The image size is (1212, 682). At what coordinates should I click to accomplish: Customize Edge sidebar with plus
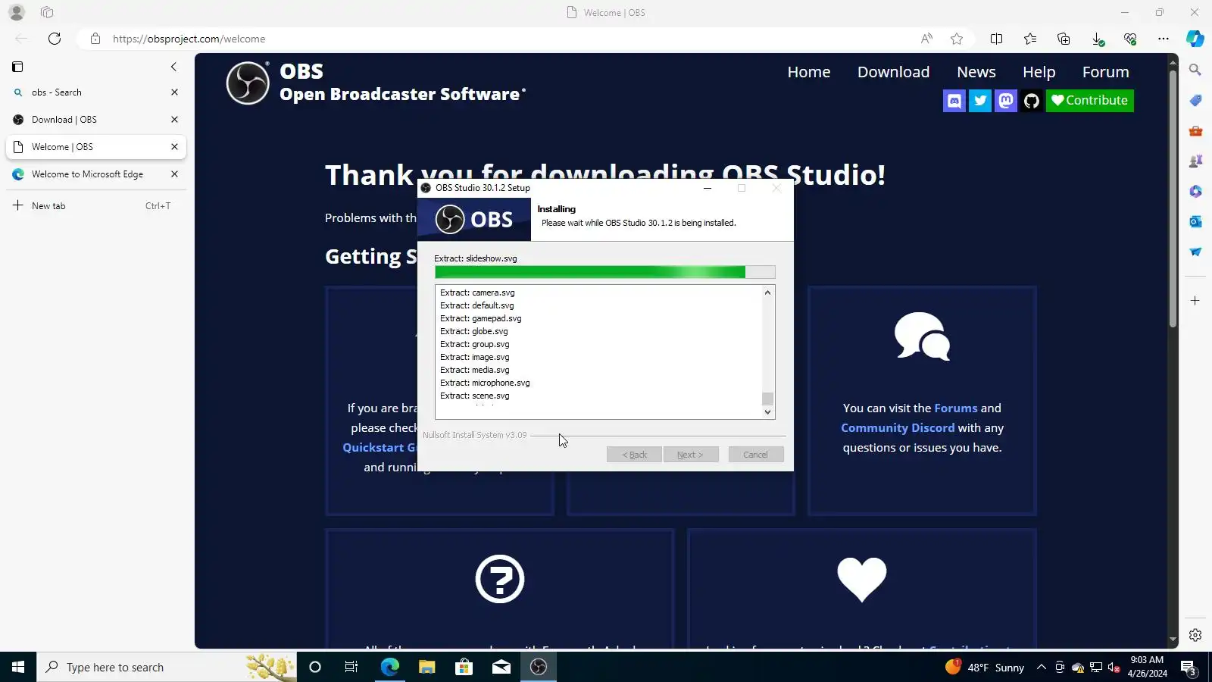[x=1195, y=301]
